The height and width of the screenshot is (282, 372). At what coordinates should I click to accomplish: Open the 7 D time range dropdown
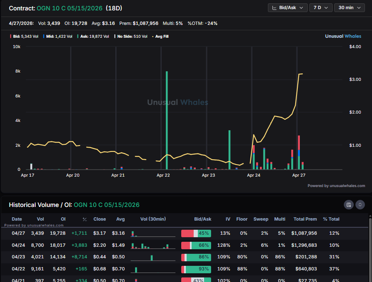(x=321, y=7)
